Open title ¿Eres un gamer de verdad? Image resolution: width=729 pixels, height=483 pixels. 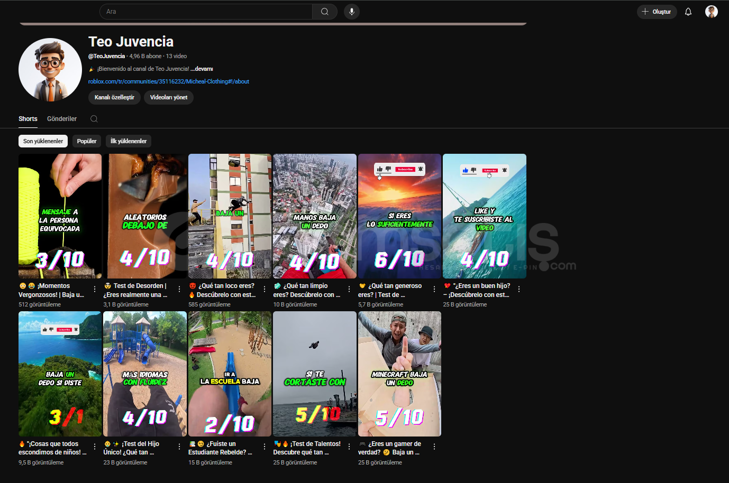coord(389,448)
